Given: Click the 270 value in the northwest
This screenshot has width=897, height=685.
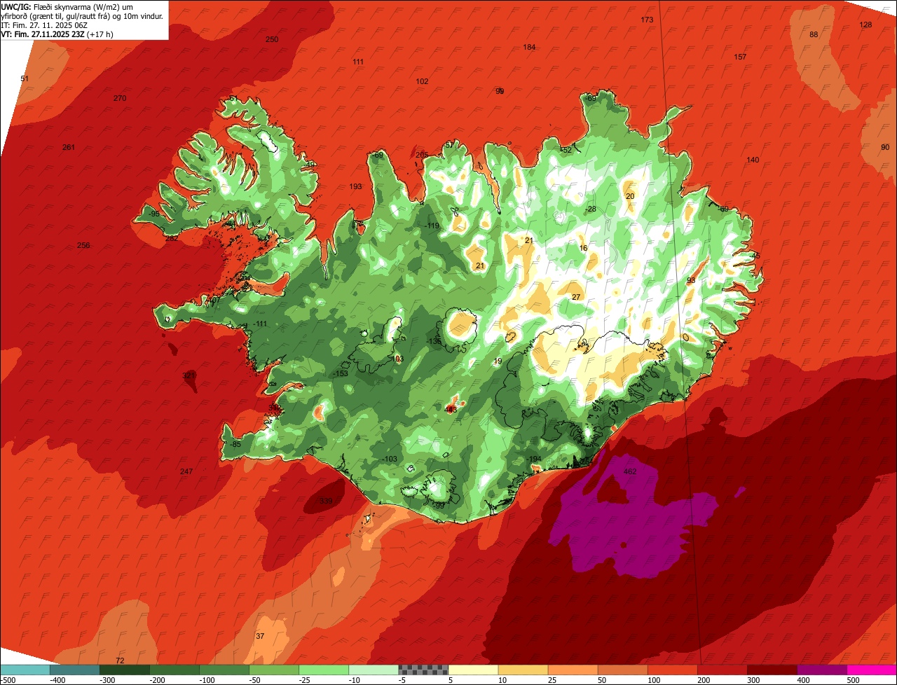Looking at the screenshot, I should click(x=120, y=99).
